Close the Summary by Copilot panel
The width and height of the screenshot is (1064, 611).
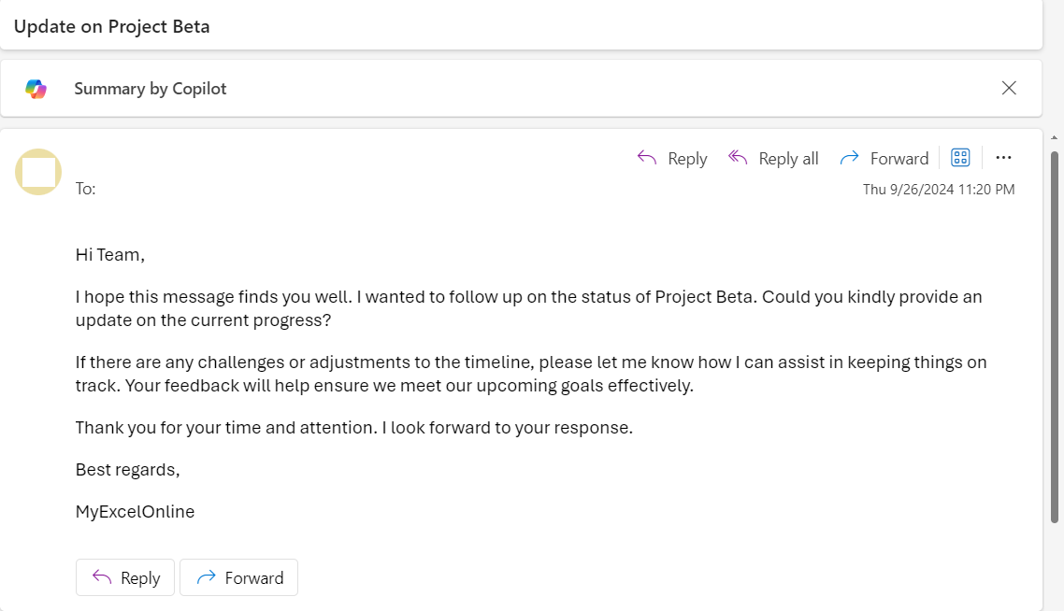(1008, 88)
